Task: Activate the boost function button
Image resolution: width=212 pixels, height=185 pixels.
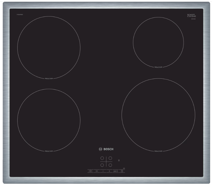Action: coord(116,171)
